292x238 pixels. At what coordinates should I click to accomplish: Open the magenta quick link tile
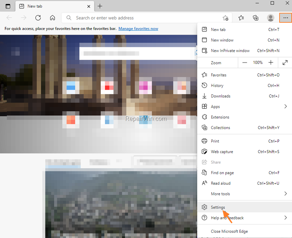[x=146, y=87]
